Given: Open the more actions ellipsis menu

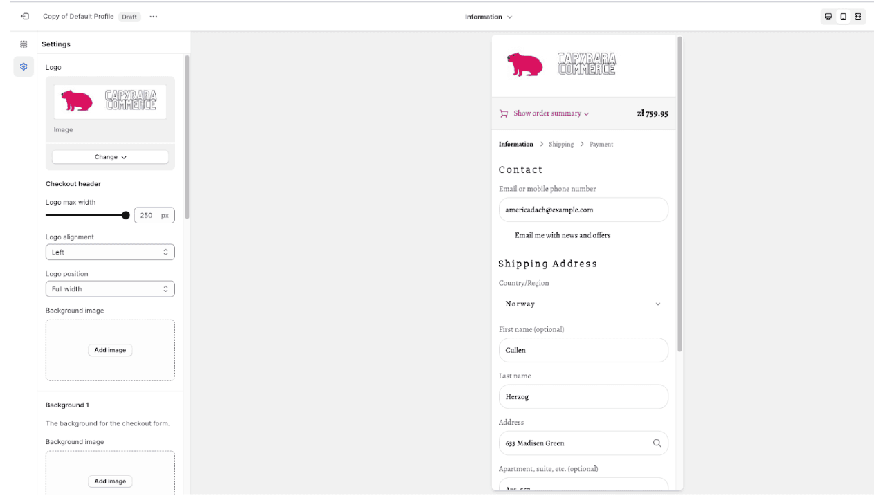Looking at the screenshot, I should pos(153,16).
